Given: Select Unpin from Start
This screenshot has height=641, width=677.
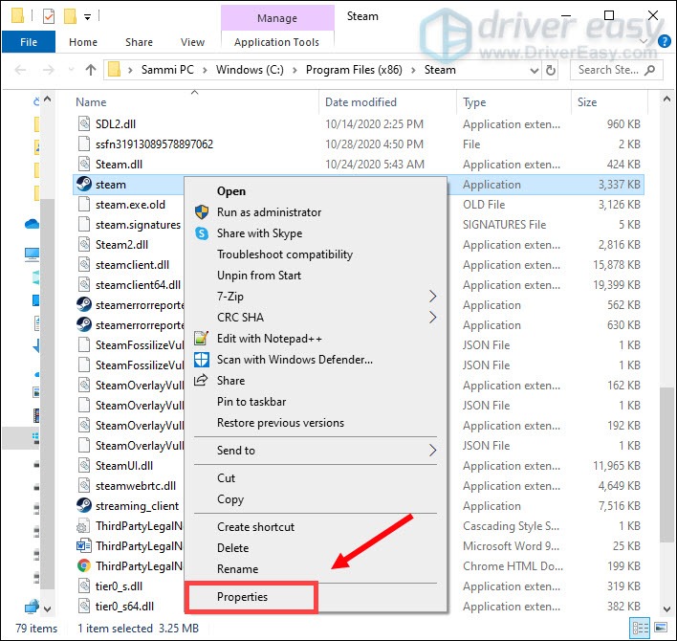Looking at the screenshot, I should 259,276.
